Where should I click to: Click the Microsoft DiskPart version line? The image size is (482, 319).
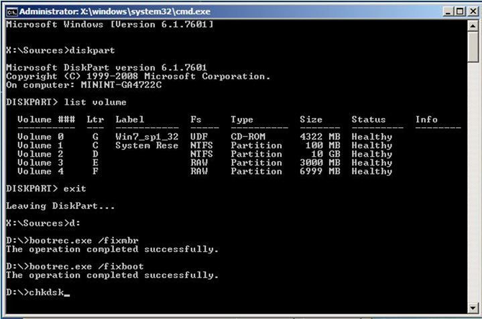pyautogui.click(x=106, y=68)
